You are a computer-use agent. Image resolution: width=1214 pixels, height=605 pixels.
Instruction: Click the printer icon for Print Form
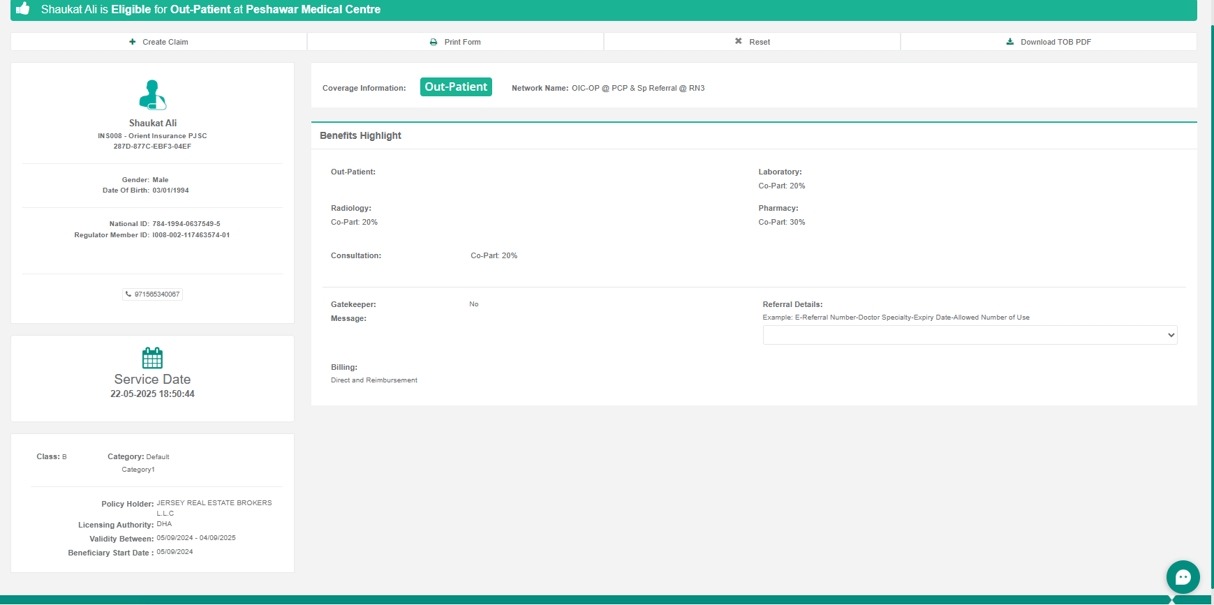(x=434, y=42)
